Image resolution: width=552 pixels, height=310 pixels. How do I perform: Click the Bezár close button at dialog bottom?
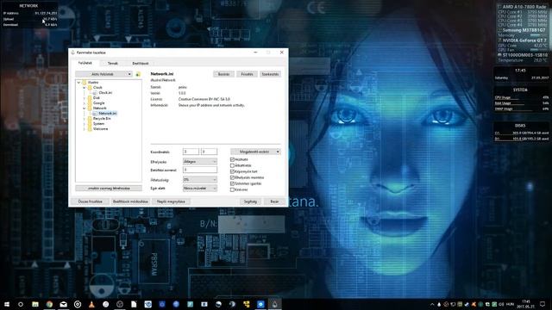click(274, 201)
